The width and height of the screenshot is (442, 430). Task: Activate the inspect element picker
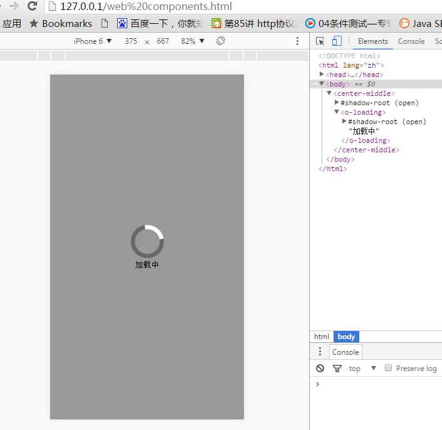coord(320,41)
